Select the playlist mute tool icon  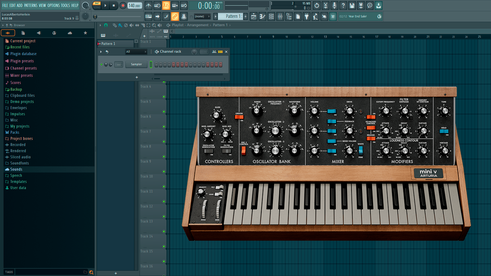click(132, 25)
